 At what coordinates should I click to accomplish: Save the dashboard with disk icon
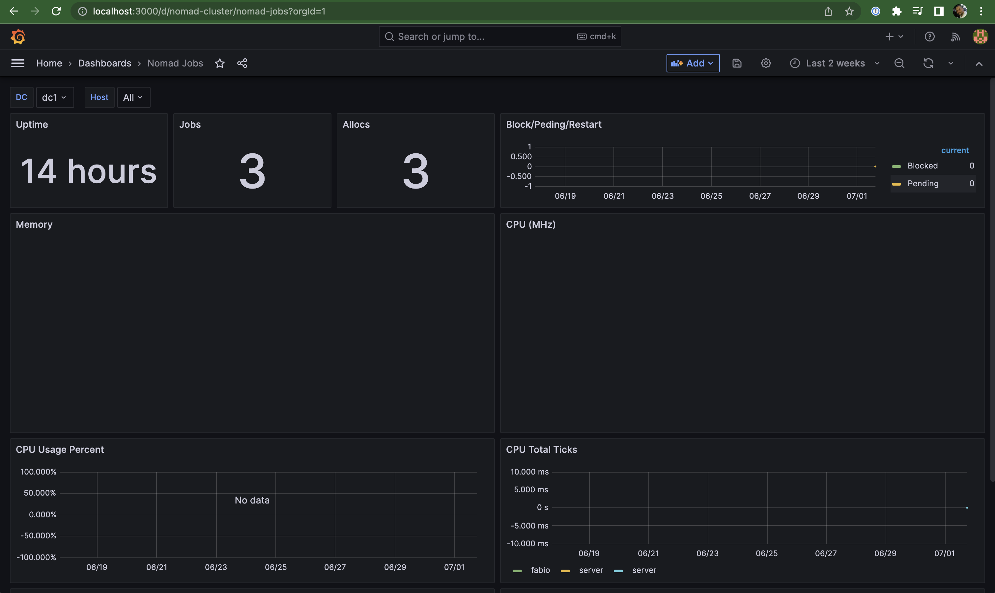point(737,63)
